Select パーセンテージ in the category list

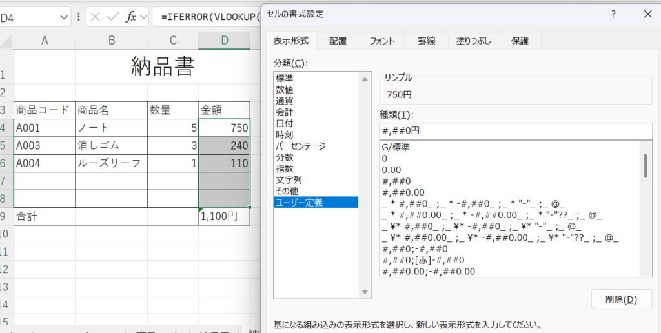(x=316, y=146)
